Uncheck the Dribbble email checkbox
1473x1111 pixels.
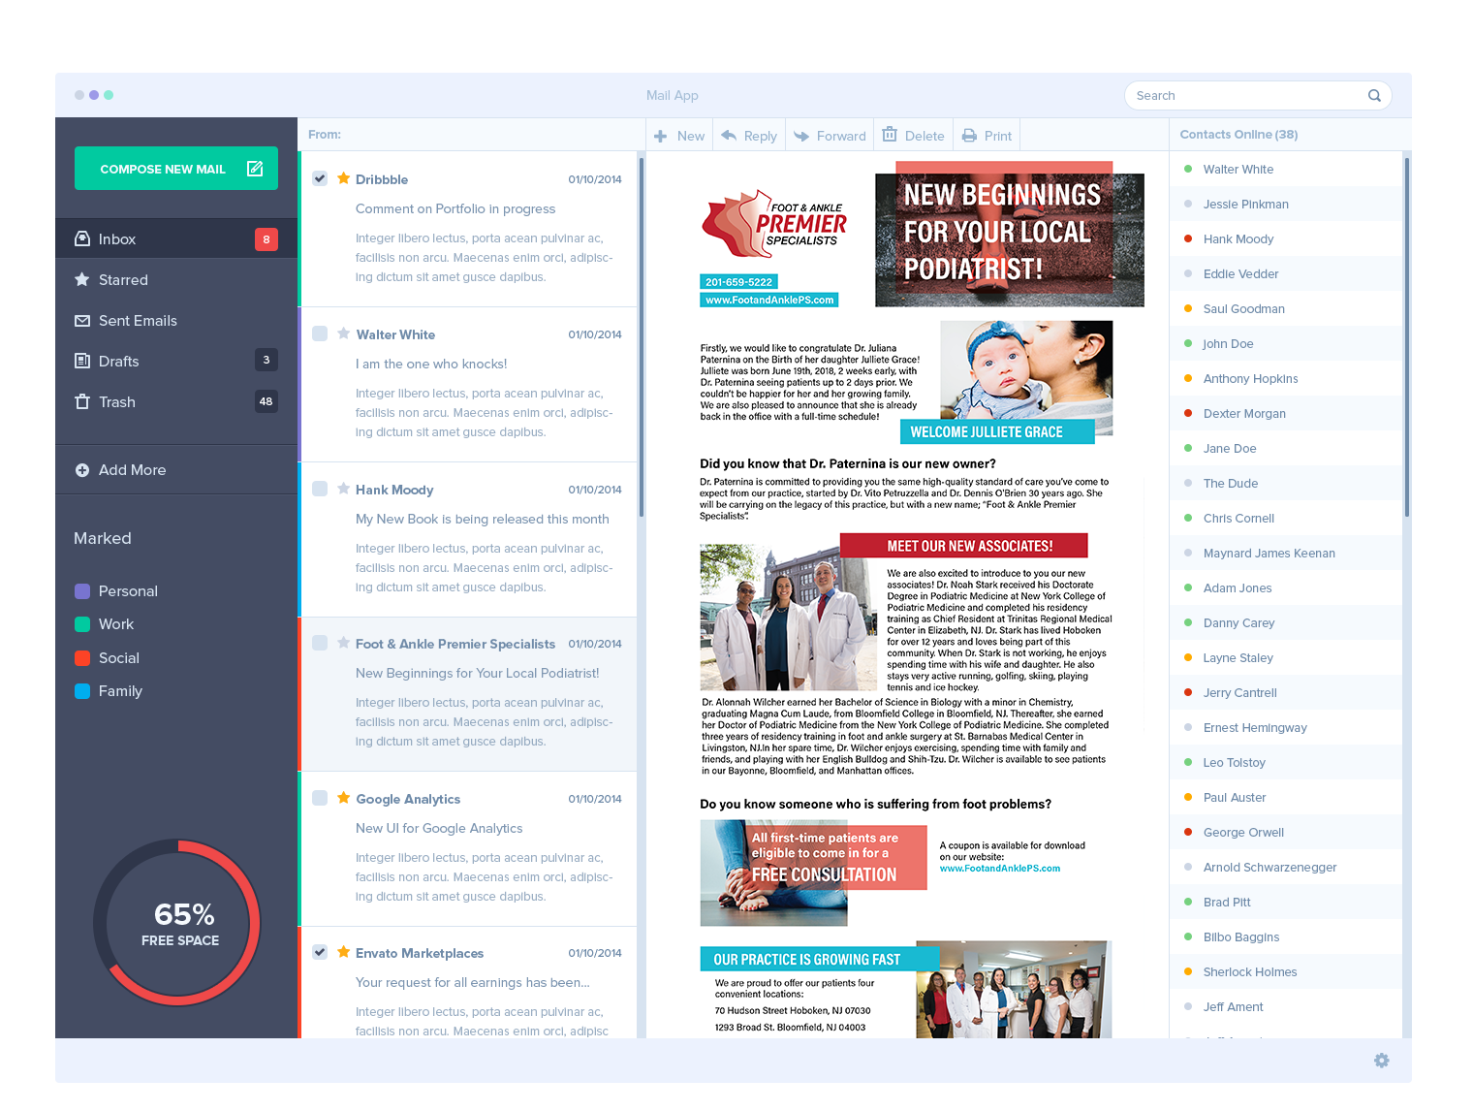[320, 178]
